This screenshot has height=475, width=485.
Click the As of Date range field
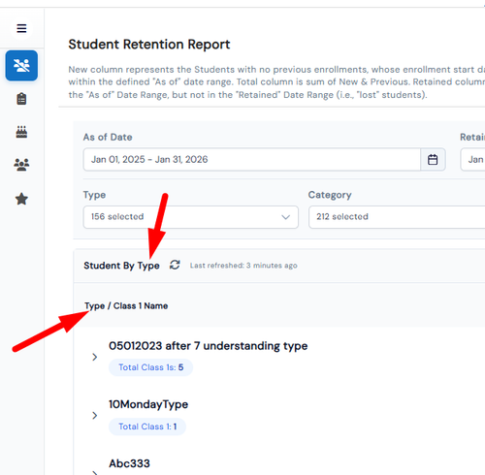pos(252,159)
